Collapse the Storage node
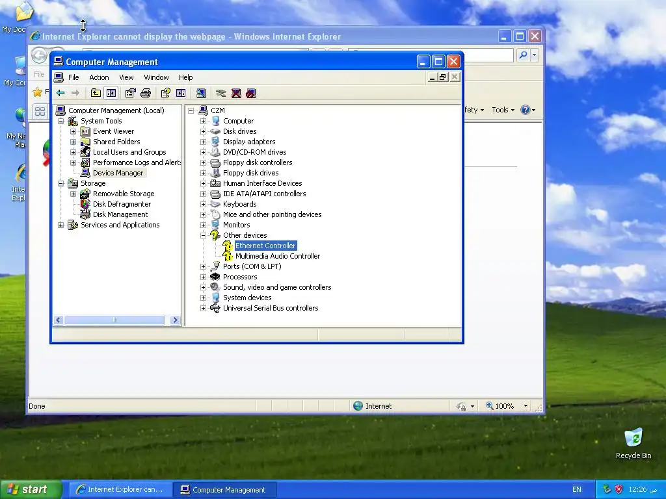Screen dimensions: 666x499 [60, 183]
